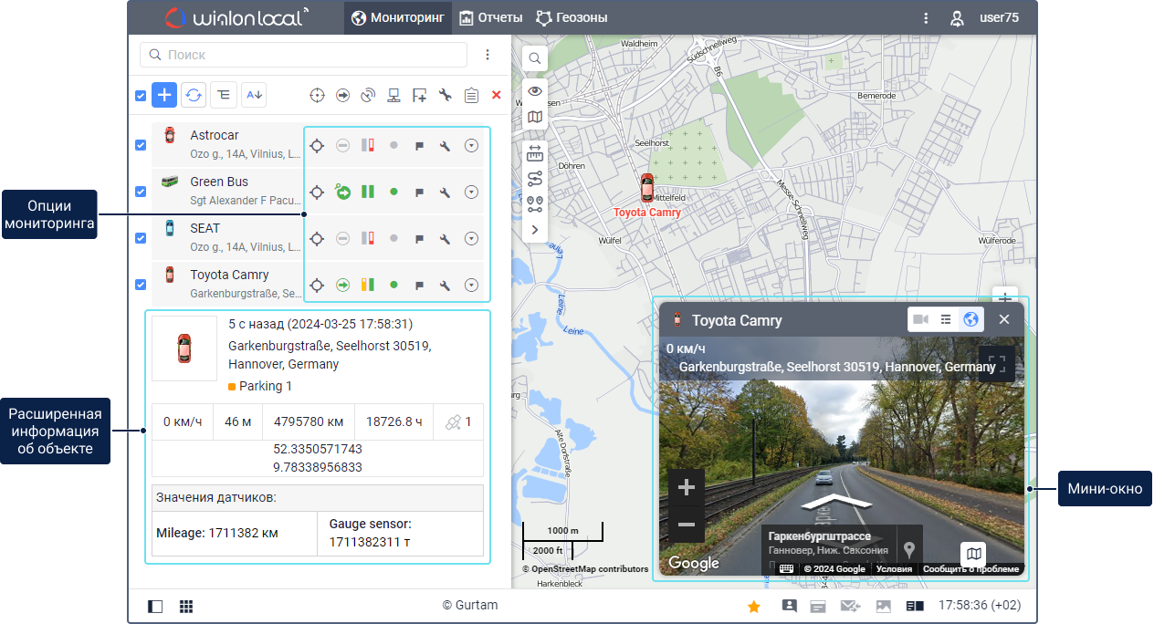Uncheck the Toyota Camry unit checkbox
This screenshot has width=1154, height=624.
[141, 285]
